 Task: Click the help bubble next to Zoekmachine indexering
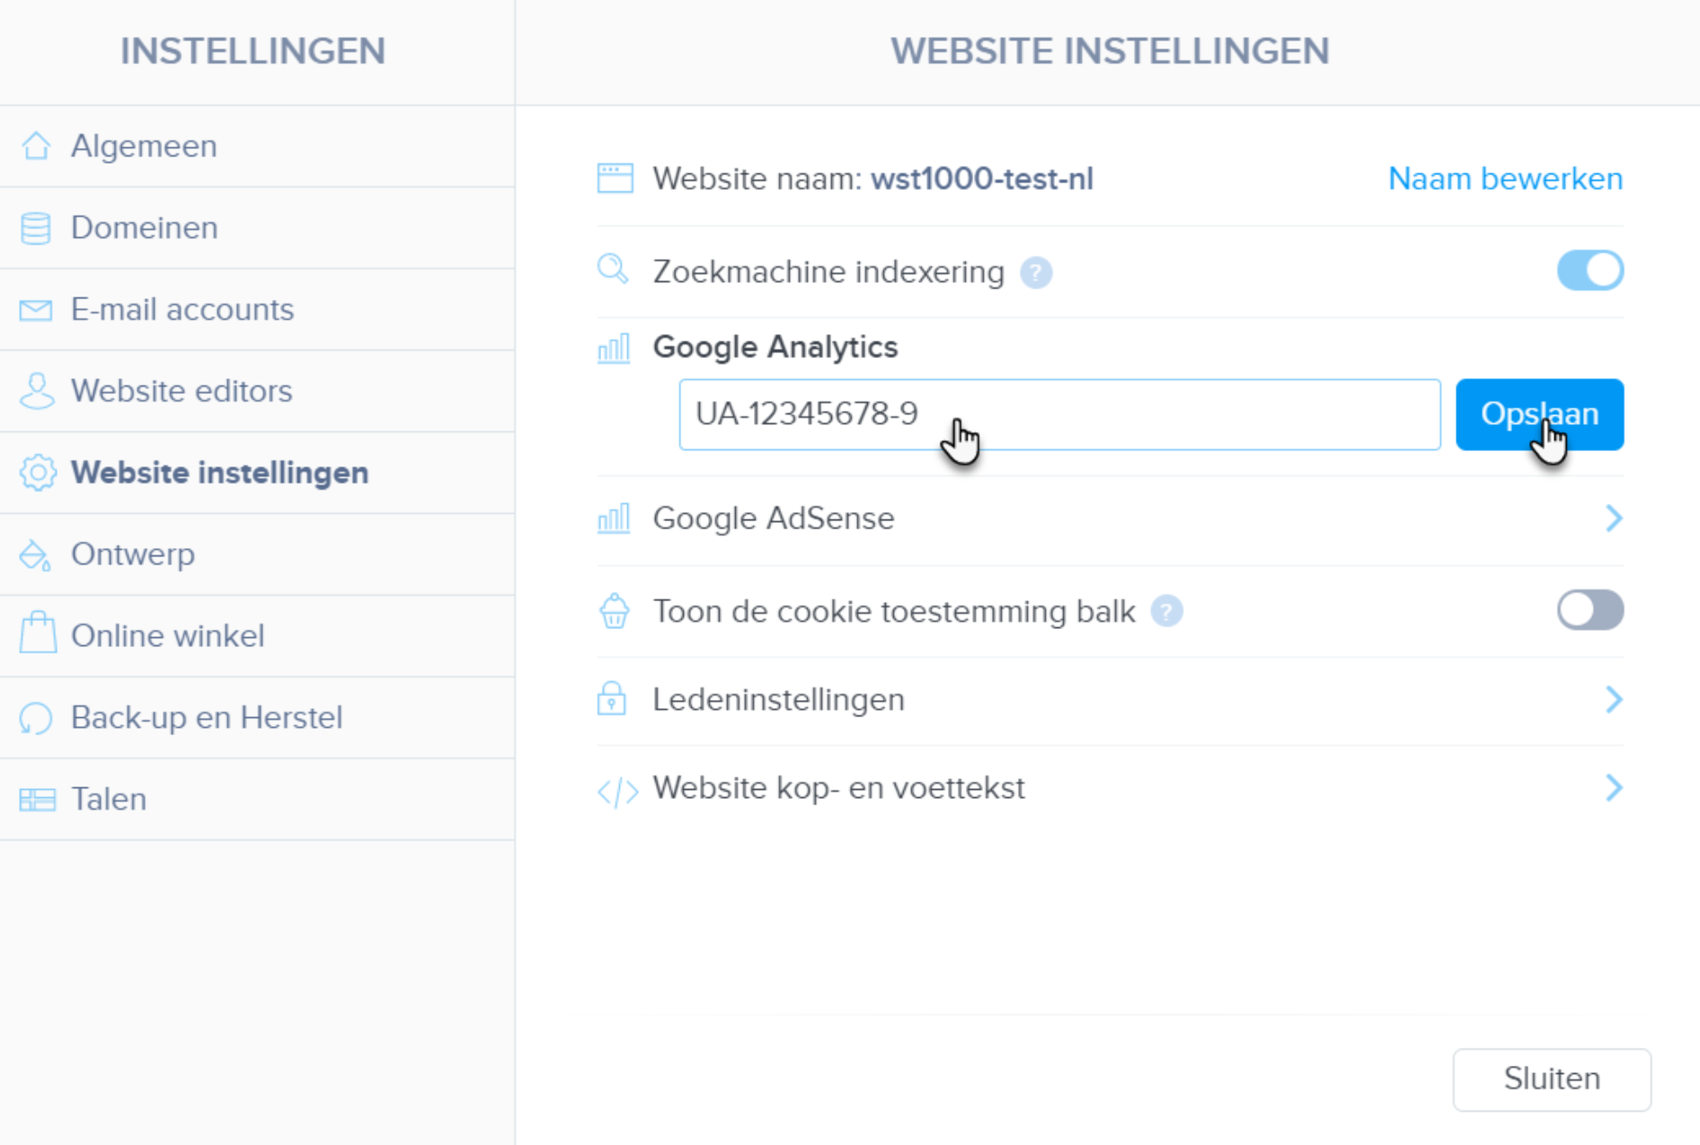1035,272
